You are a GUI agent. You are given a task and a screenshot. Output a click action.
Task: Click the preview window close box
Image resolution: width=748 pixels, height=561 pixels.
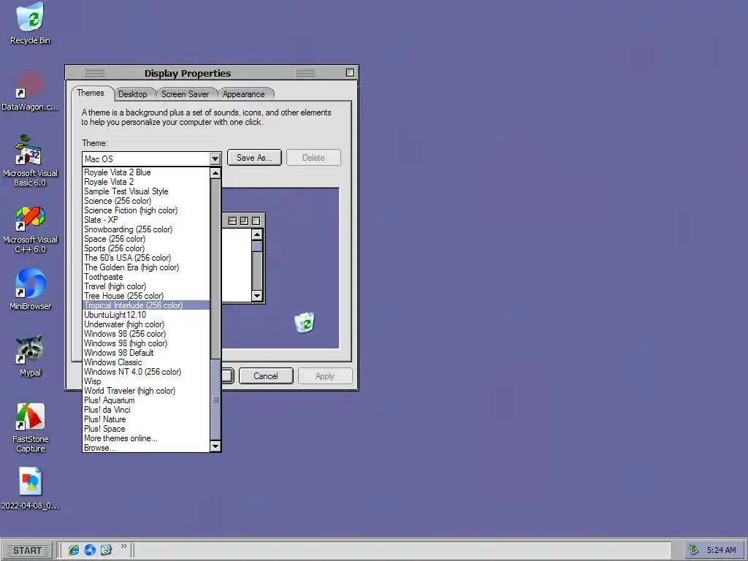tap(256, 221)
